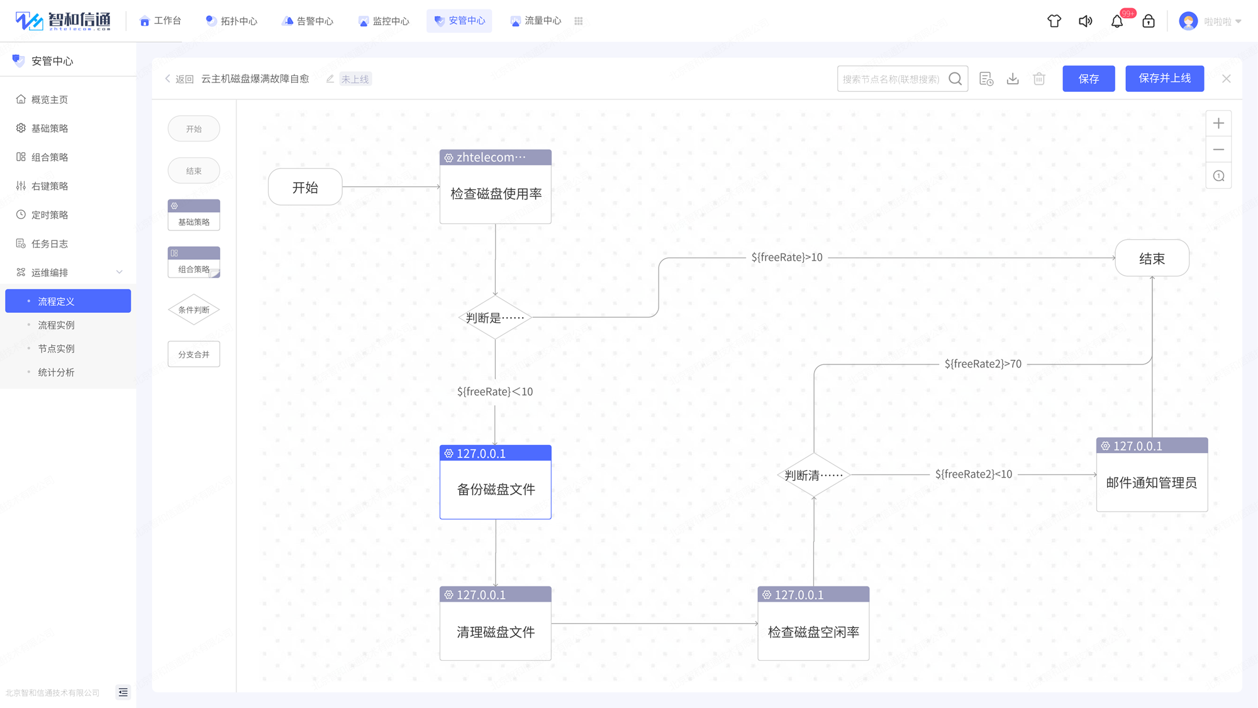Open 定时策略 sidebar item
This screenshot has width=1258, height=708.
[x=68, y=215]
